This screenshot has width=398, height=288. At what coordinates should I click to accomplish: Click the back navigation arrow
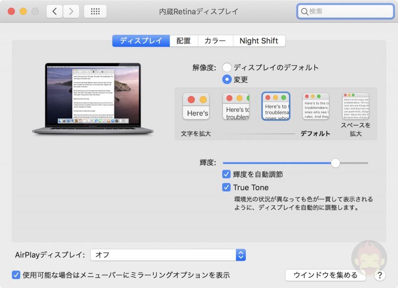click(x=55, y=11)
